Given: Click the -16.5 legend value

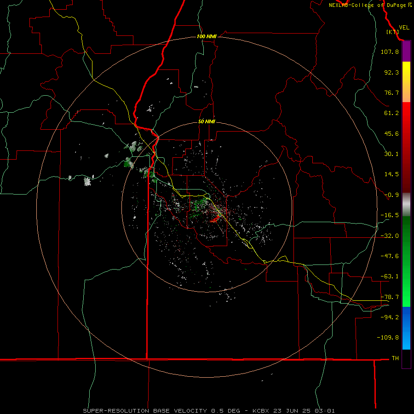Looking at the screenshot, I should tap(390, 215).
